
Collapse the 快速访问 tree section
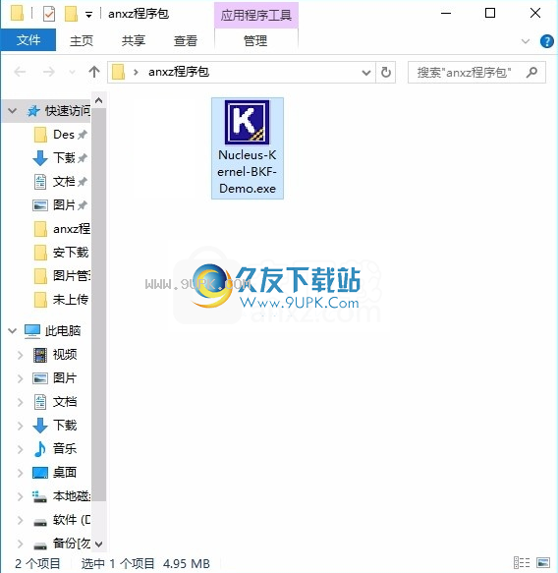click(12, 111)
